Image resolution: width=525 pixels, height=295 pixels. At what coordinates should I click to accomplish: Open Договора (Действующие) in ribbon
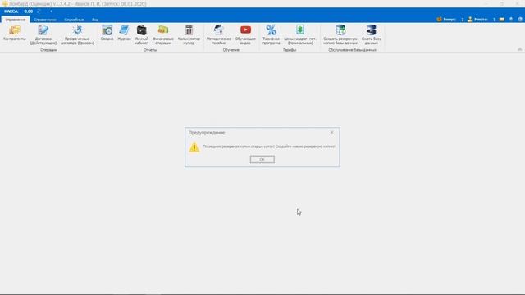coord(43,34)
